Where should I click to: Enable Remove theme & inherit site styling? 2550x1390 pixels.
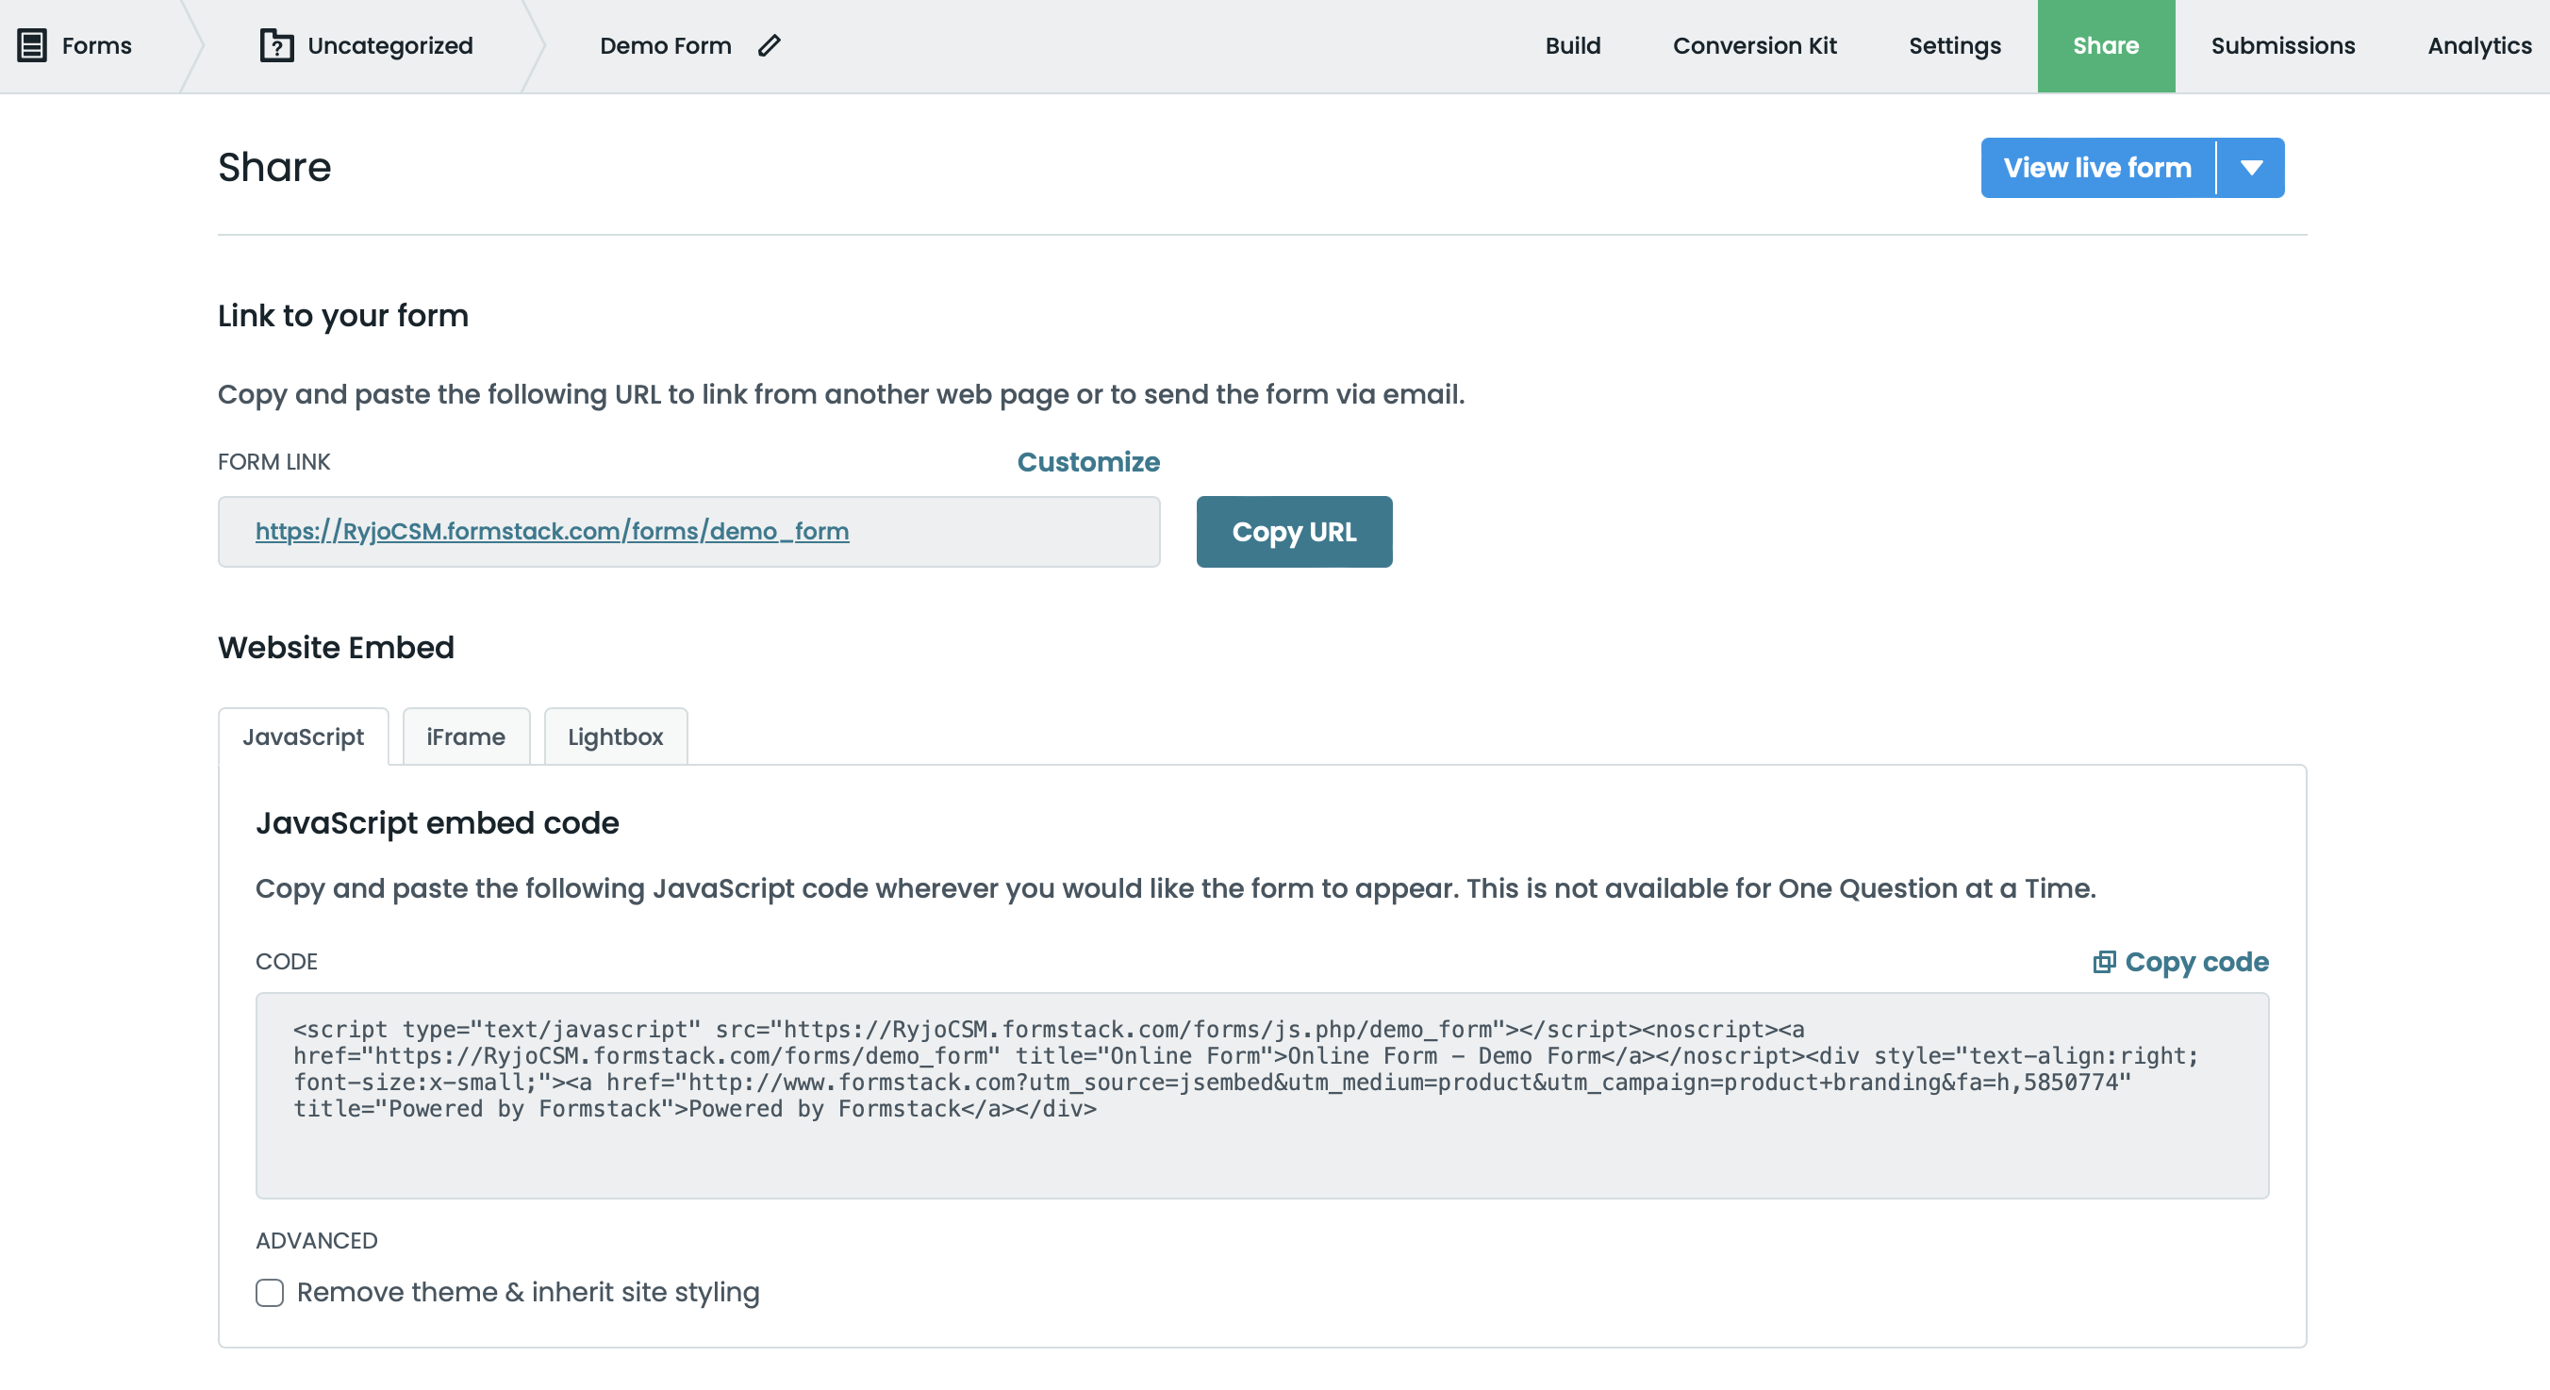tap(270, 1292)
